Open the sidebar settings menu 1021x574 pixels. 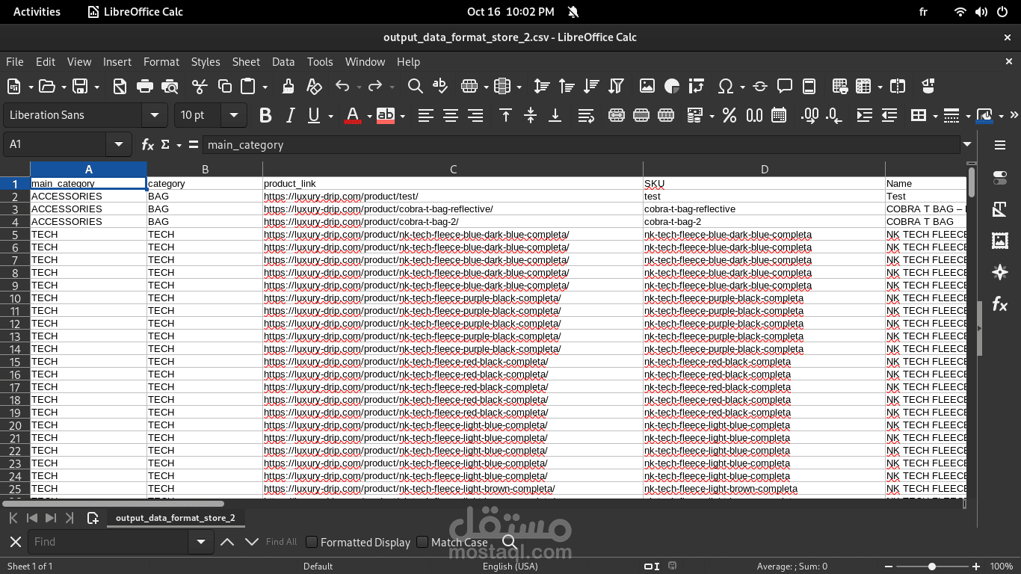(1000, 145)
